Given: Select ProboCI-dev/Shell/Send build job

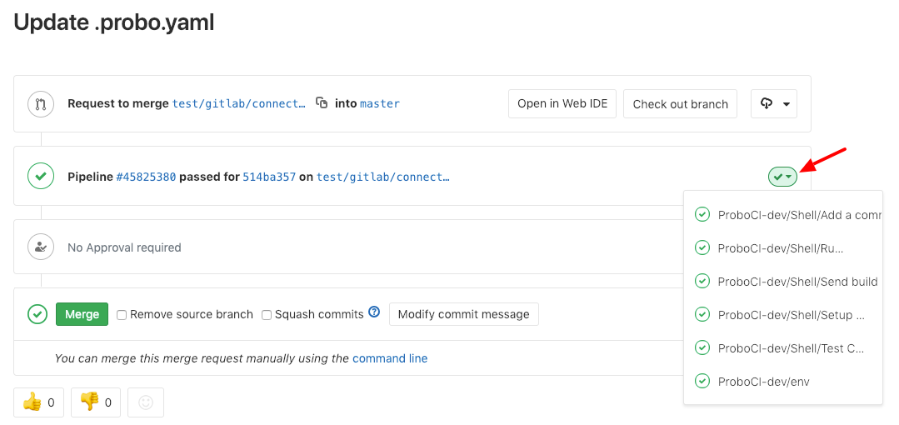Looking at the screenshot, I should [x=787, y=282].
